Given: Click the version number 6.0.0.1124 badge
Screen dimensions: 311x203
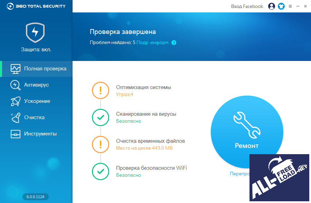Looking at the screenshot, I should click(x=36, y=197).
